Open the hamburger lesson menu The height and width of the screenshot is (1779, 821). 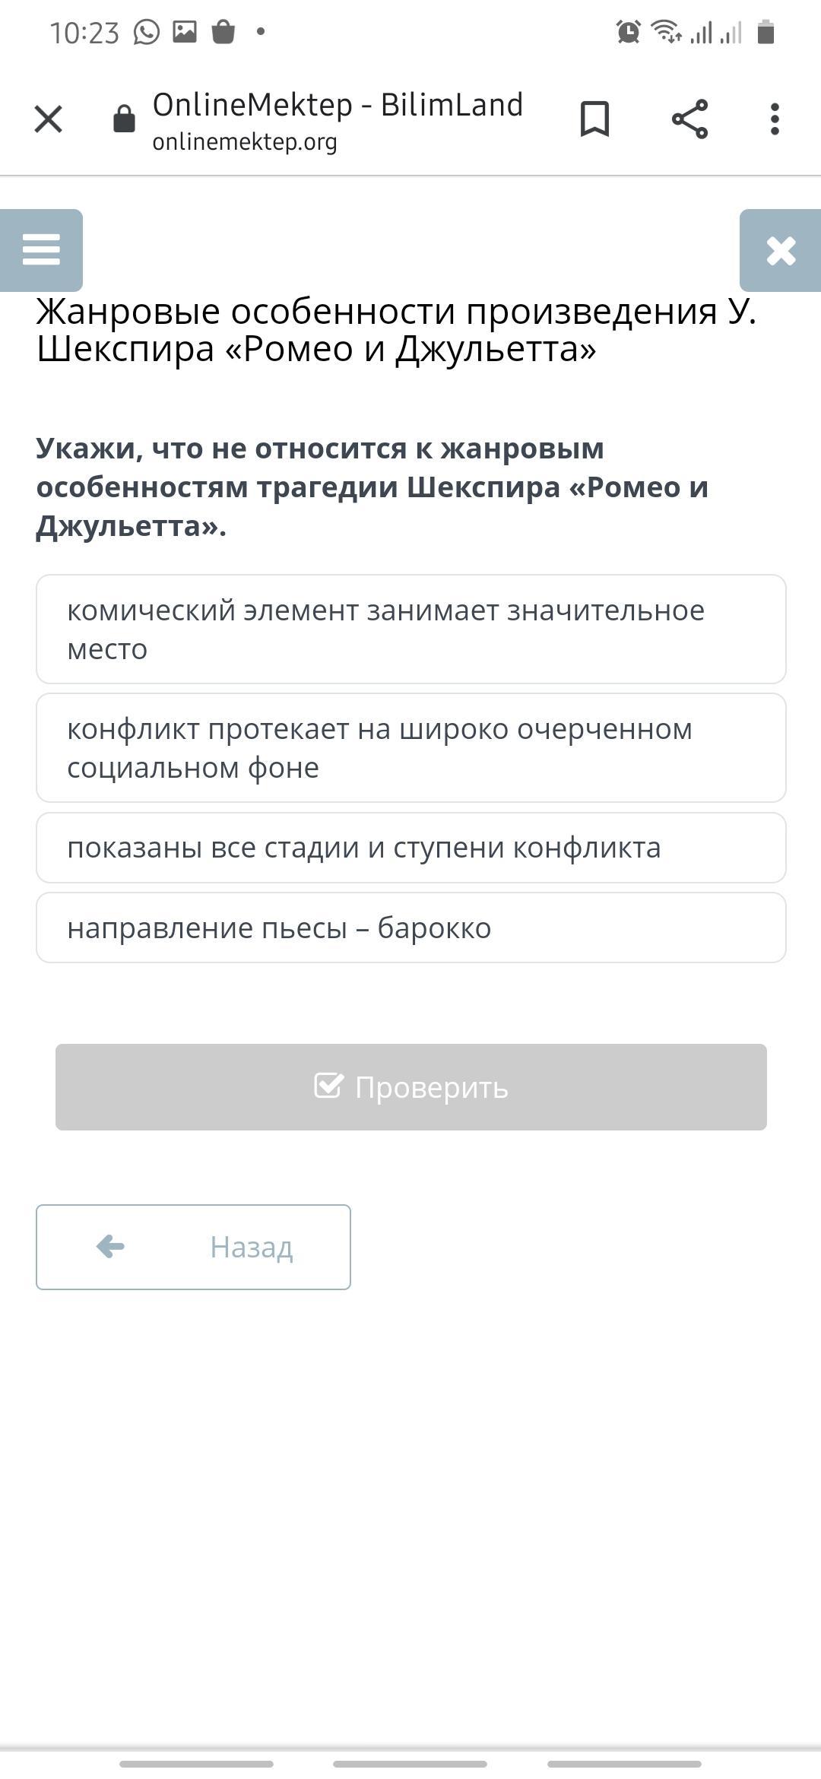coord(41,250)
